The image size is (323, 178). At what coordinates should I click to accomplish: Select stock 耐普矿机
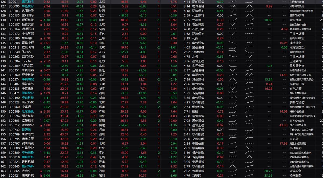coord(28,157)
